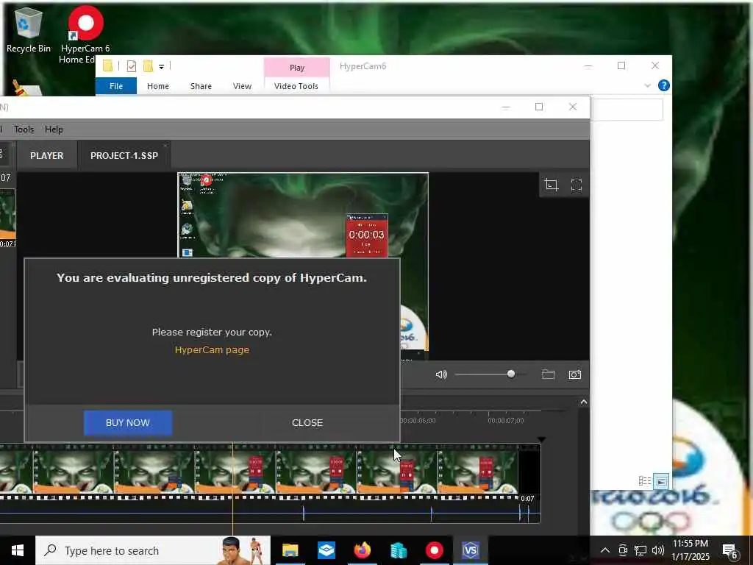Image resolution: width=753 pixels, height=565 pixels.
Task: Select the Video Tools tab in Explorer
Action: coord(296,86)
